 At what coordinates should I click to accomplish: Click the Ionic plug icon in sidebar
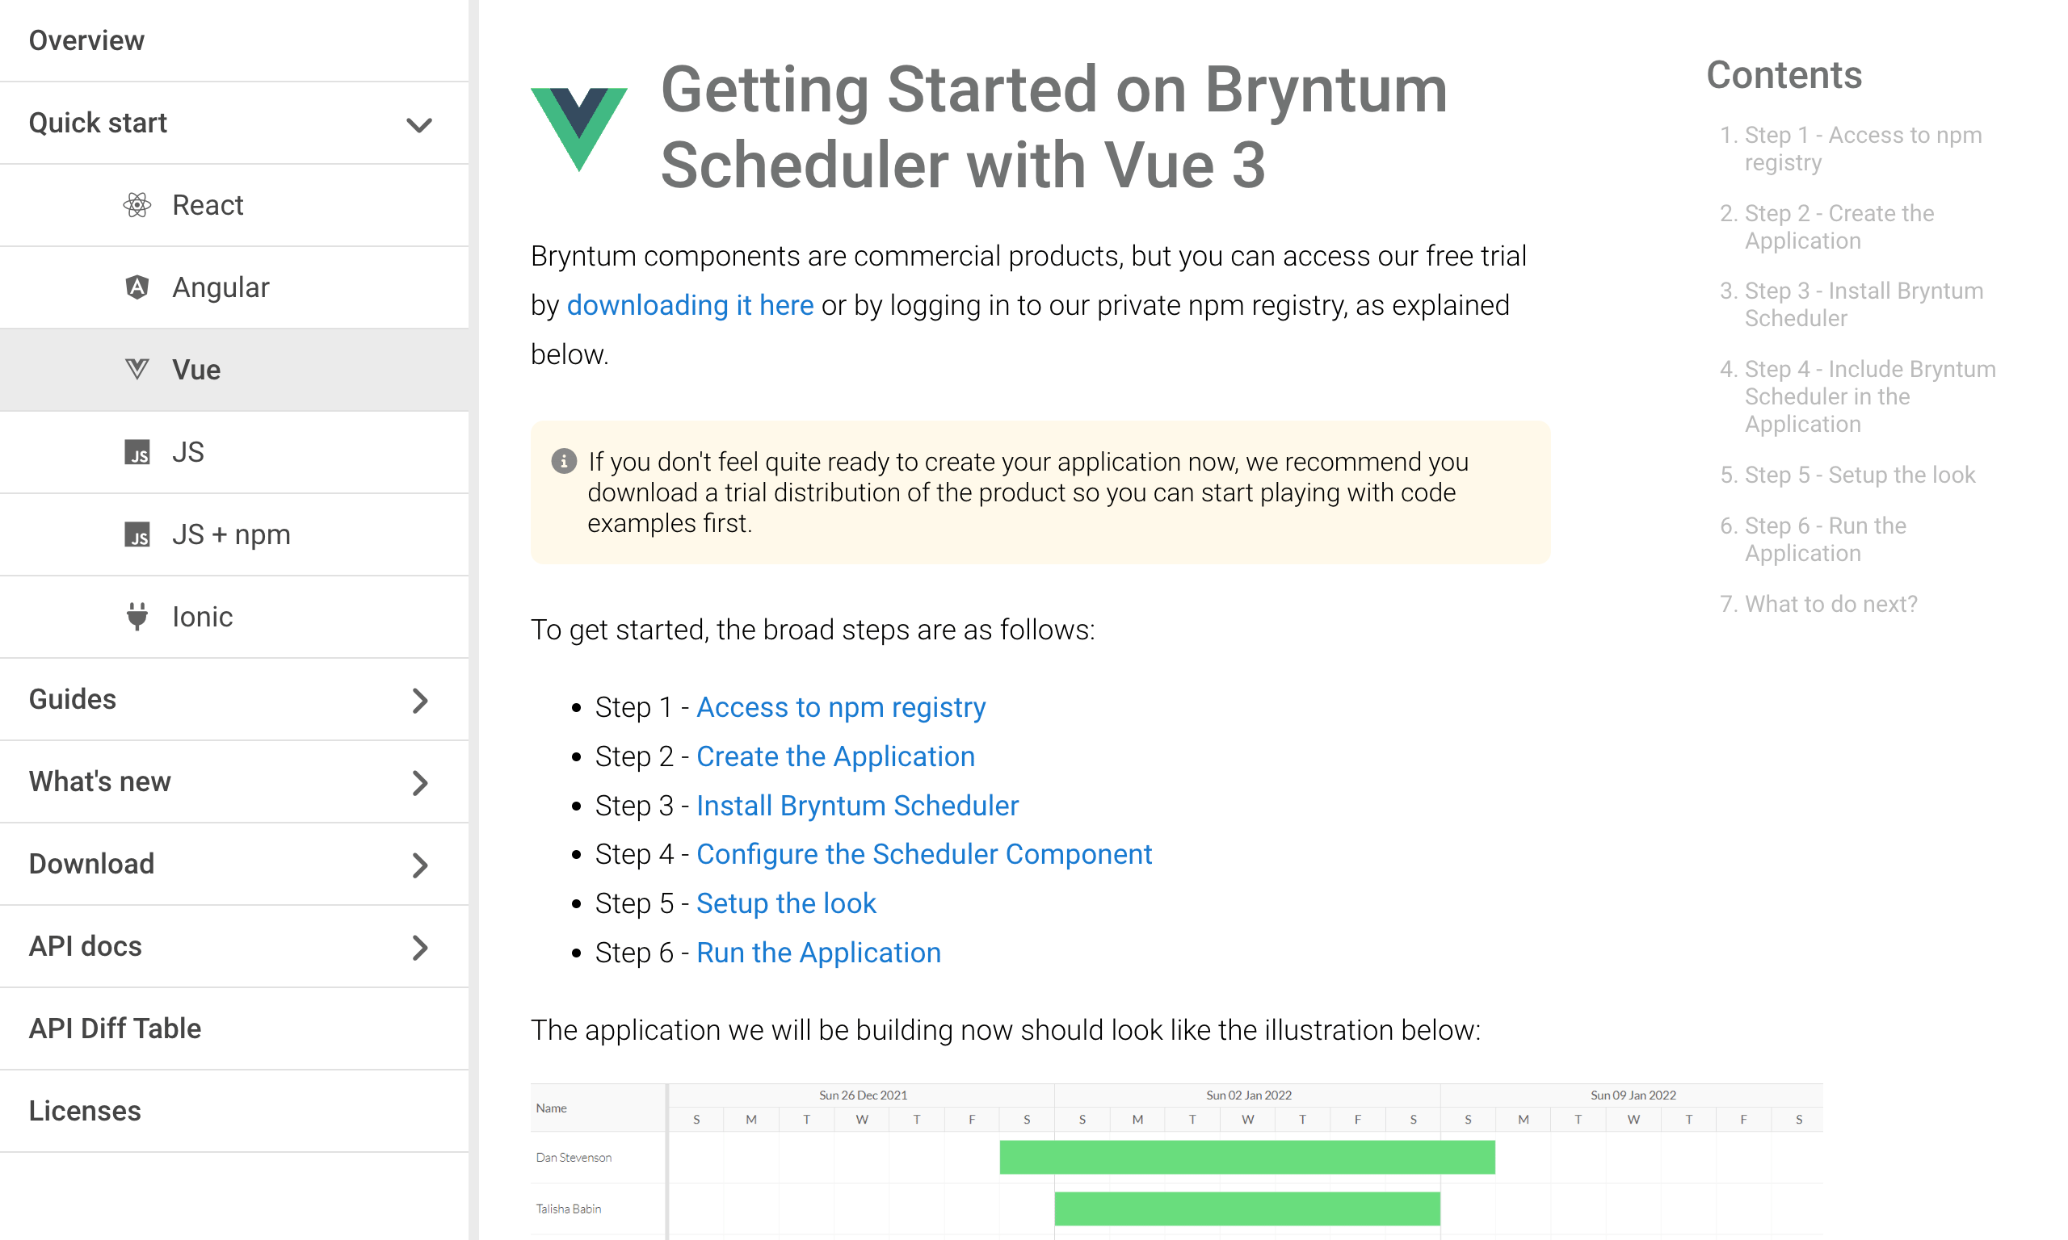[x=139, y=616]
